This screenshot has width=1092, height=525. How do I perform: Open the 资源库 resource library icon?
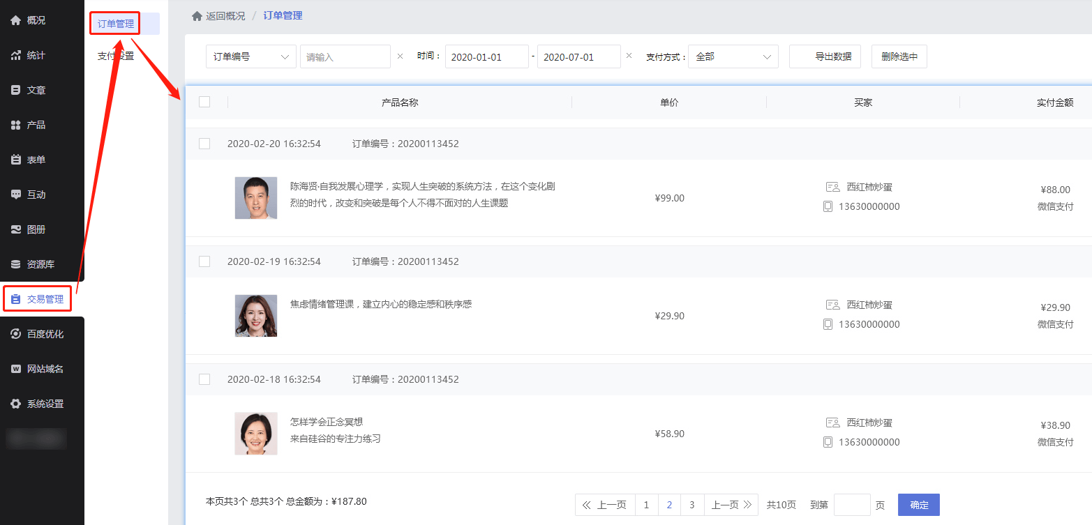pos(16,264)
